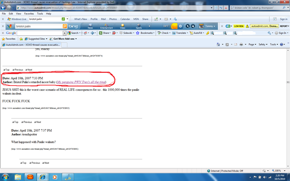Click the green Windows Live search icon
Screen dimensions: 290x181
pyautogui.click(x=63, y=19)
